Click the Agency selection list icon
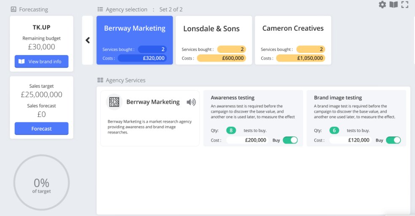The height and width of the screenshot is (216, 415). point(100,9)
